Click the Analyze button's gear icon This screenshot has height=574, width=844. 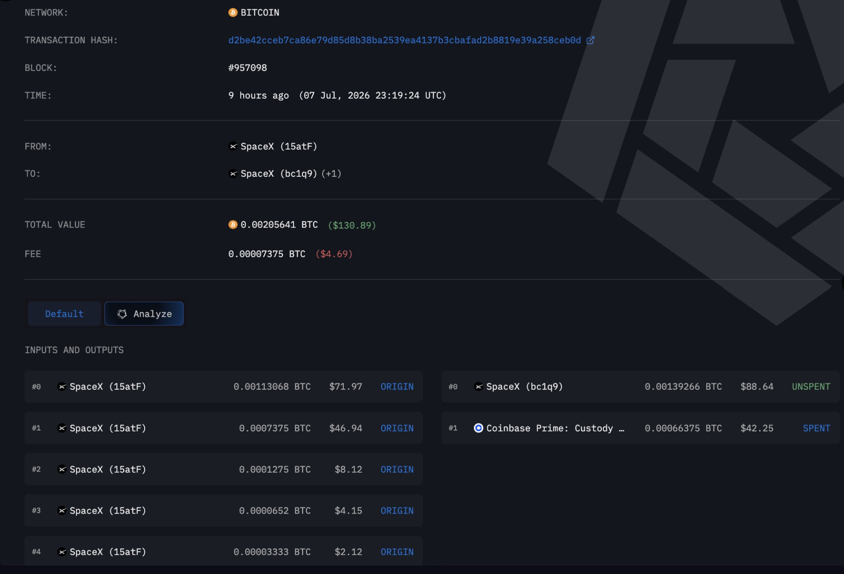tap(122, 314)
